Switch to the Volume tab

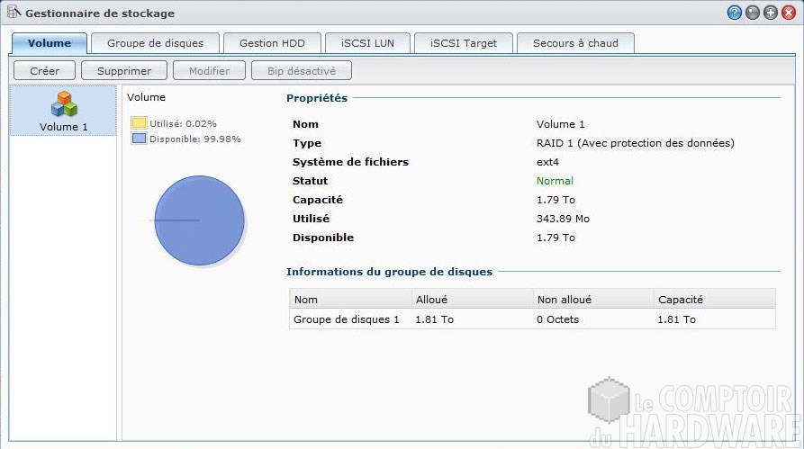pos(50,43)
